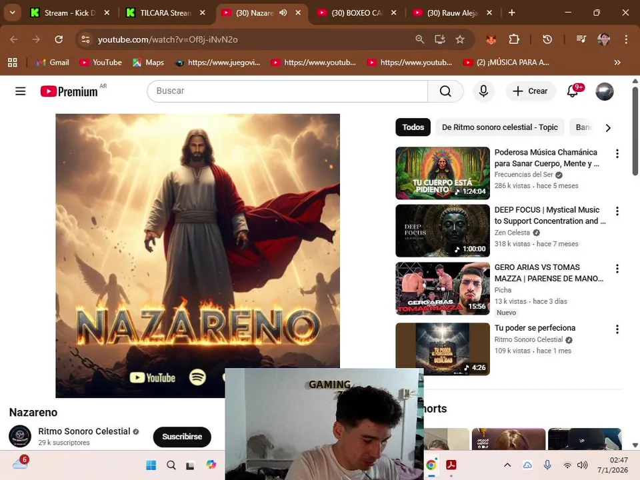640x480 pixels.
Task: Click the Nazareno video player
Action: pyautogui.click(x=197, y=255)
